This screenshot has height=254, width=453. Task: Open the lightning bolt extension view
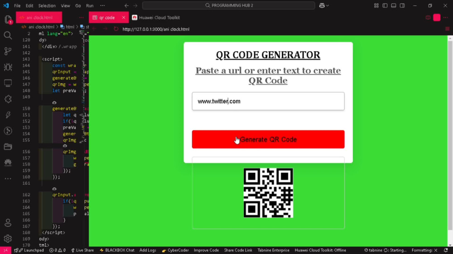8,115
